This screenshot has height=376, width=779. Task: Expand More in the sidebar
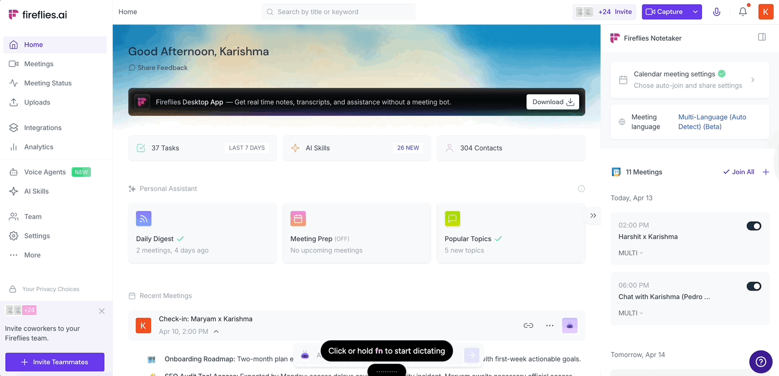[55, 255]
